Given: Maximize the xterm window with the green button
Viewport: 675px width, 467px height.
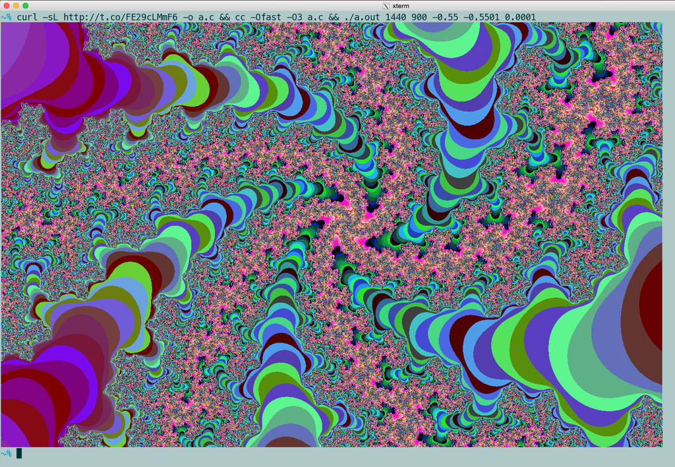Looking at the screenshot, I should (26, 5).
